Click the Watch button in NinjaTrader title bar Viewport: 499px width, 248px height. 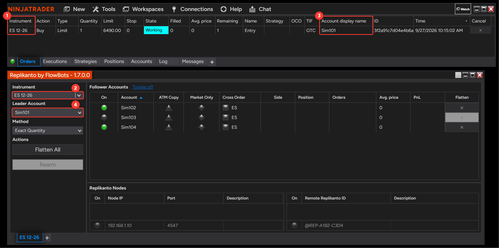pyautogui.click(x=463, y=9)
